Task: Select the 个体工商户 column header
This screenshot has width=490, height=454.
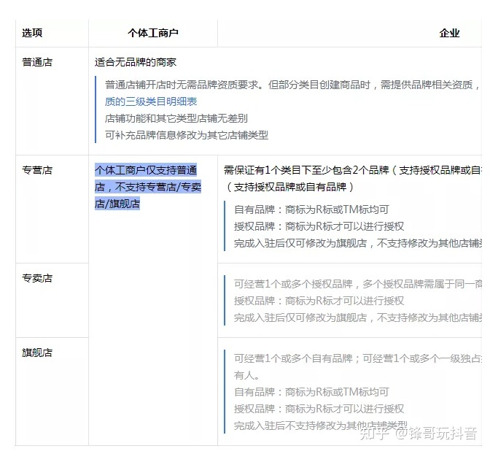Action: click(x=152, y=33)
